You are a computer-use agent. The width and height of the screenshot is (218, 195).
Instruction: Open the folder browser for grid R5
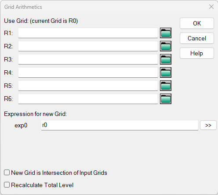point(166,86)
